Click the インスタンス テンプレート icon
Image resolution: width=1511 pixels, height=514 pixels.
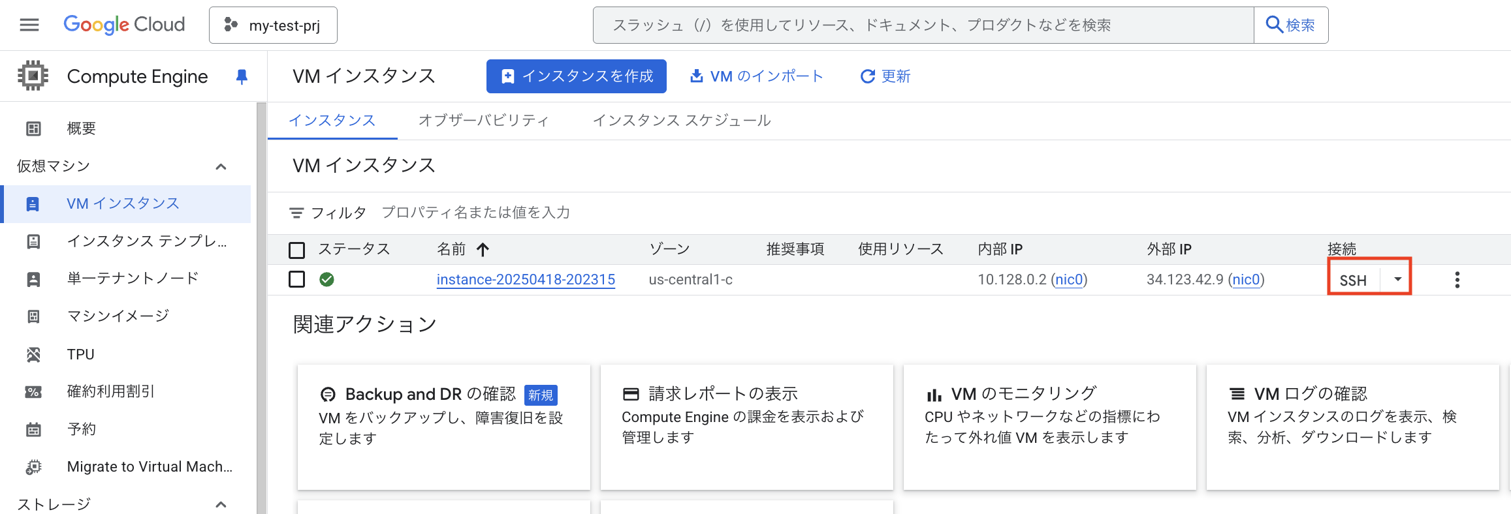(33, 241)
